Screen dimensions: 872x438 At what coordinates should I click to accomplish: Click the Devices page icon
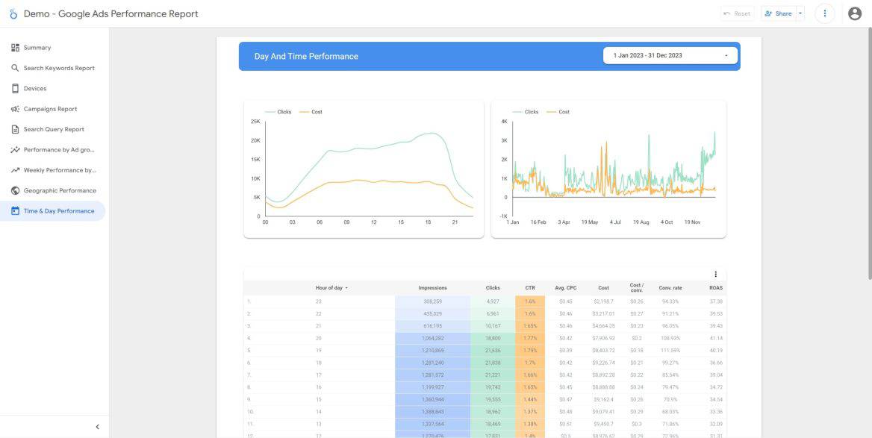click(15, 88)
